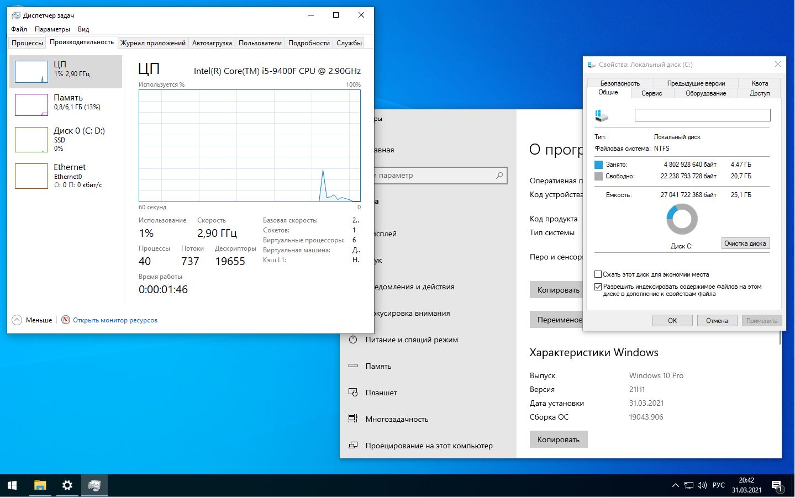Open Планшет settings item
This screenshot has height=498, width=795.
point(381,393)
